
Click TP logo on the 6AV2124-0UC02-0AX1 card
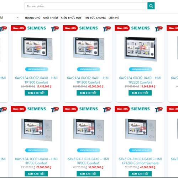click(107, 29)
